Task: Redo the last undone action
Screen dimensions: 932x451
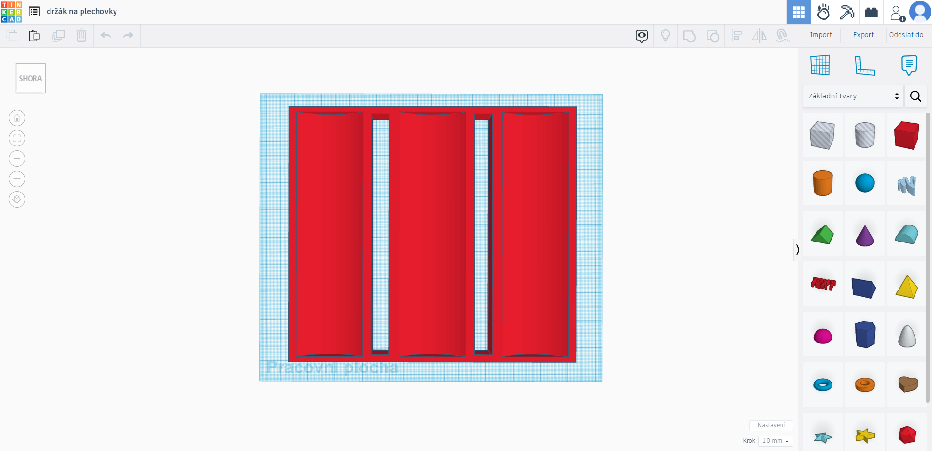Action: pos(128,35)
